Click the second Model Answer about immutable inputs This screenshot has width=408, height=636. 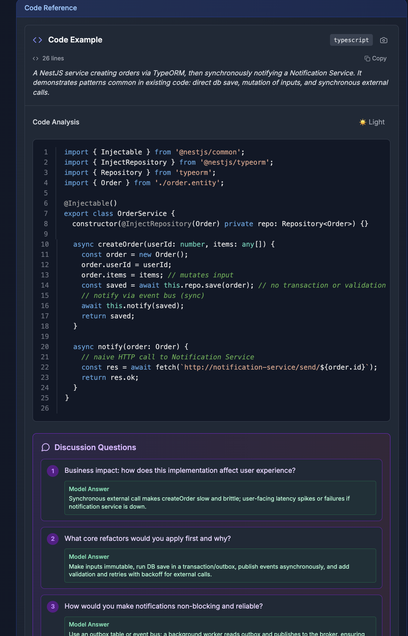(220, 566)
